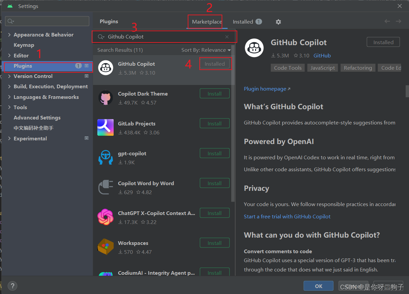The image size is (409, 294).
Task: Click the ChatGPT X-Copilot plugin icon
Action: pos(106,217)
